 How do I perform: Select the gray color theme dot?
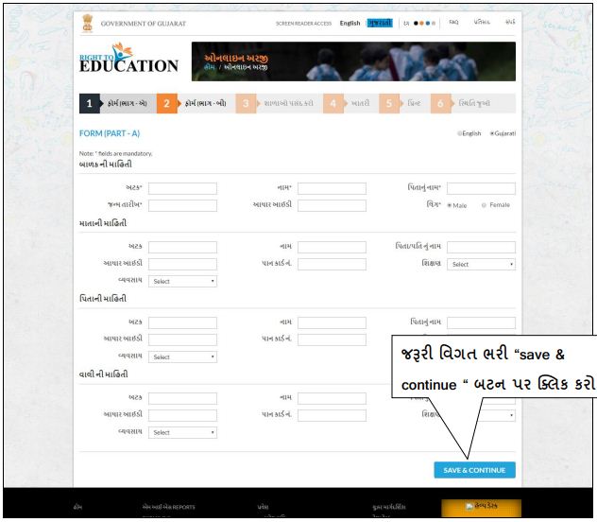tap(434, 24)
